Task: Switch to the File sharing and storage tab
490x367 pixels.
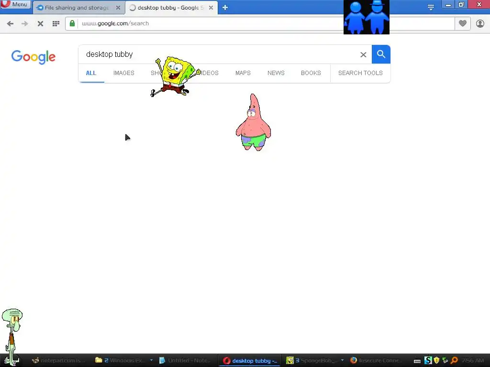Action: (x=77, y=8)
